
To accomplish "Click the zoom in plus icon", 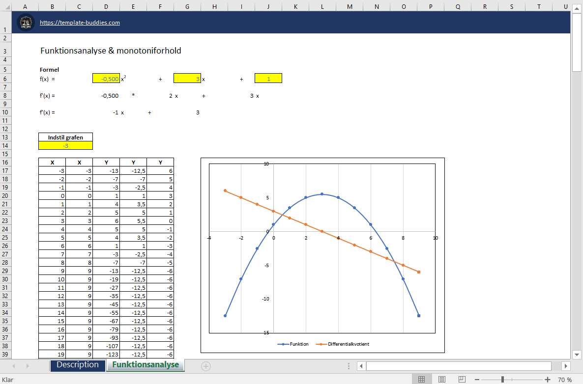I will (547, 380).
